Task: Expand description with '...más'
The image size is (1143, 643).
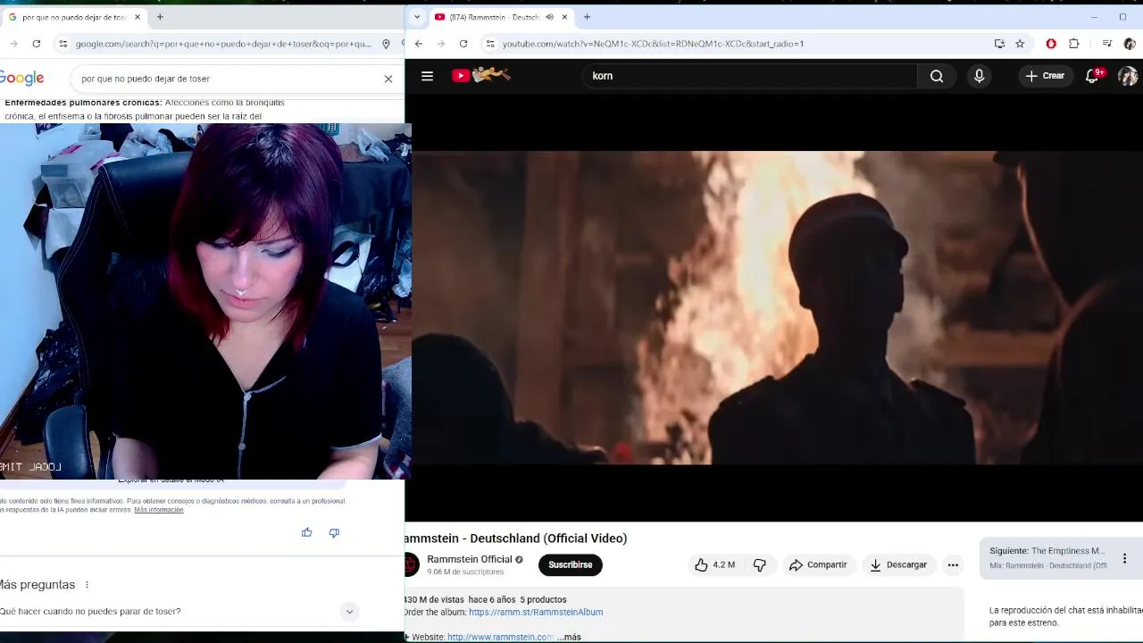Action: [570, 637]
